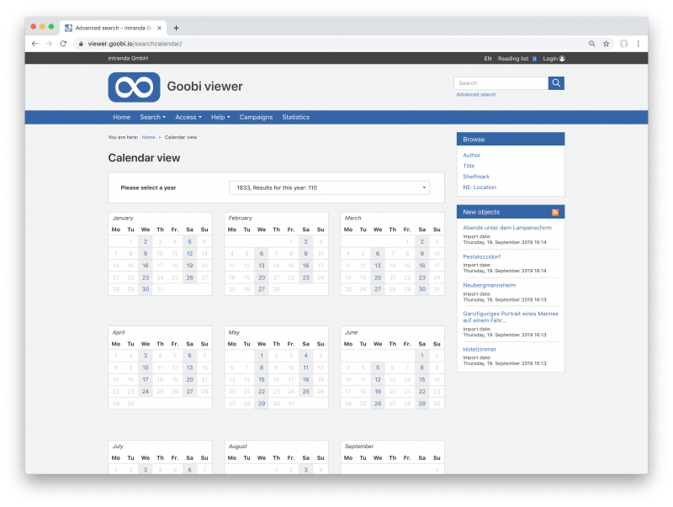Click the Login user icon
Screen dimensions: 673x507
pyautogui.click(x=562, y=59)
